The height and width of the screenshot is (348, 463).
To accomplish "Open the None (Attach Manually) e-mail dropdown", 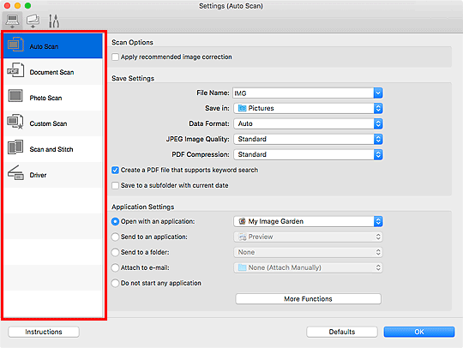I will point(308,267).
